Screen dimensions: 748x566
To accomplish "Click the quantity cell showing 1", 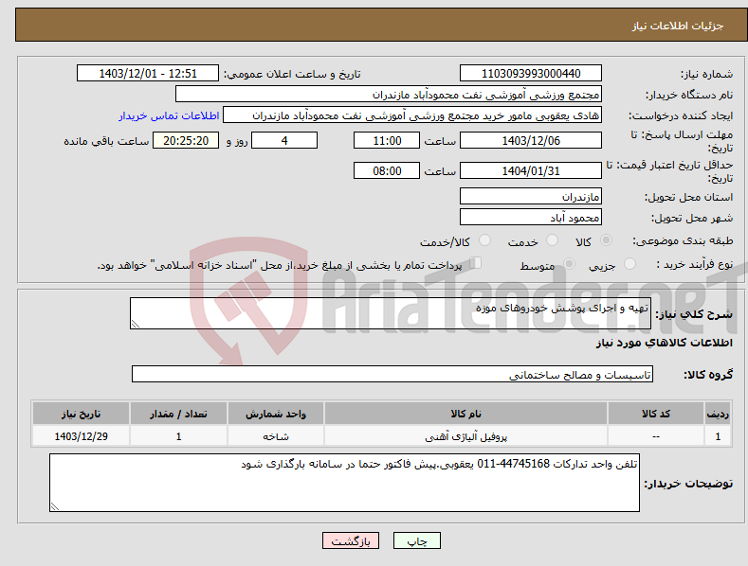I will pos(178,436).
